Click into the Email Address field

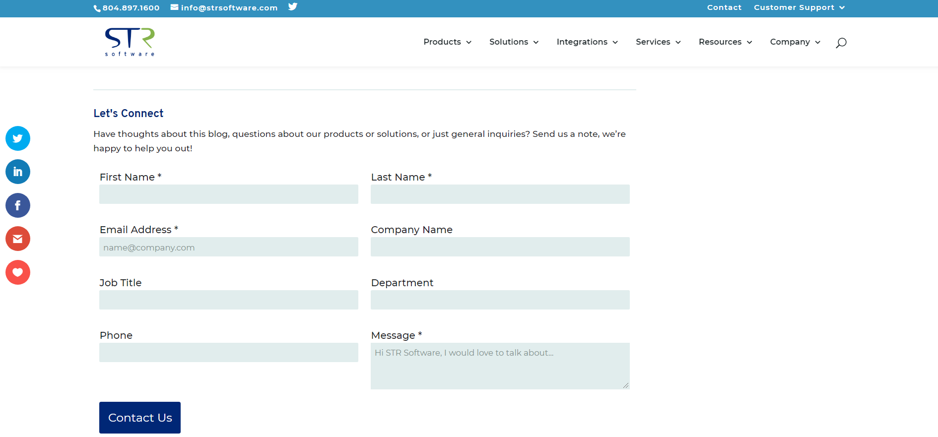228,247
